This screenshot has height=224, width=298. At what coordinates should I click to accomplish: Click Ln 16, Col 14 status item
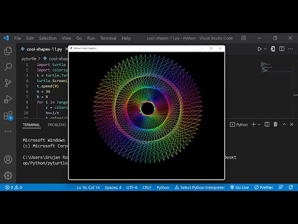point(88,187)
